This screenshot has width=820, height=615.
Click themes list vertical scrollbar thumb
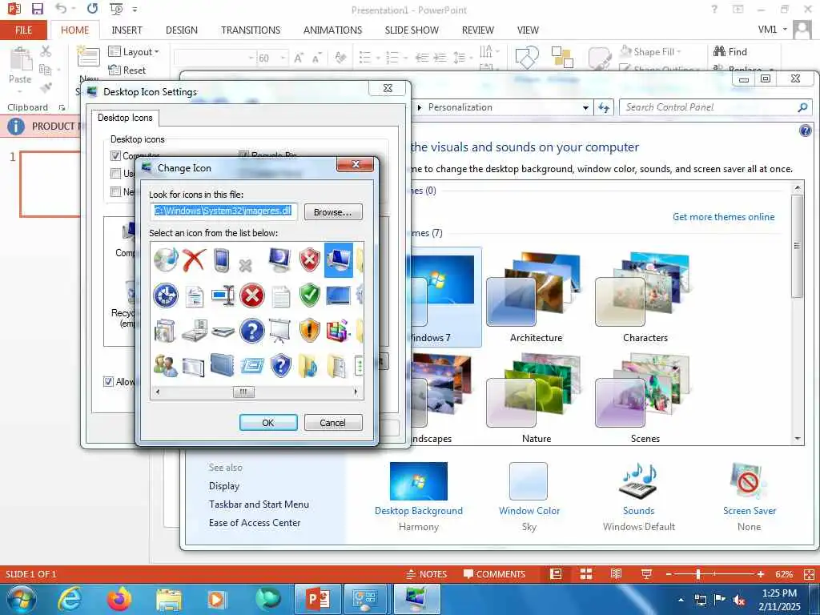point(797,246)
